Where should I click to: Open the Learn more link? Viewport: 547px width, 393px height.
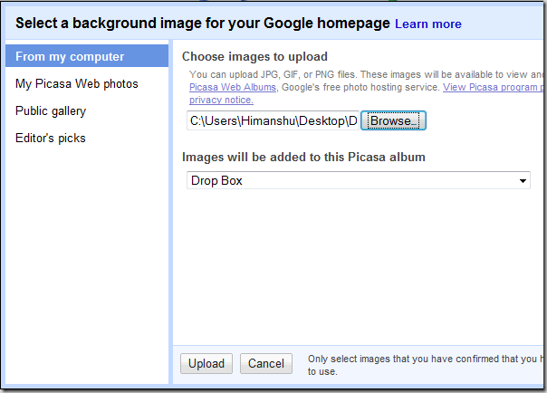(x=427, y=24)
